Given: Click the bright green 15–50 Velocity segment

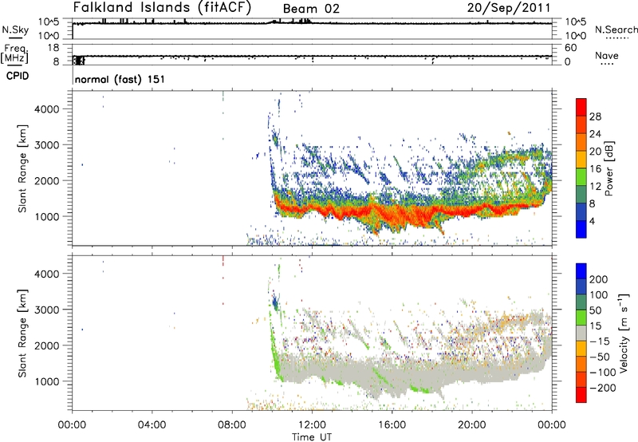Looking at the screenshot, I should pos(581,318).
